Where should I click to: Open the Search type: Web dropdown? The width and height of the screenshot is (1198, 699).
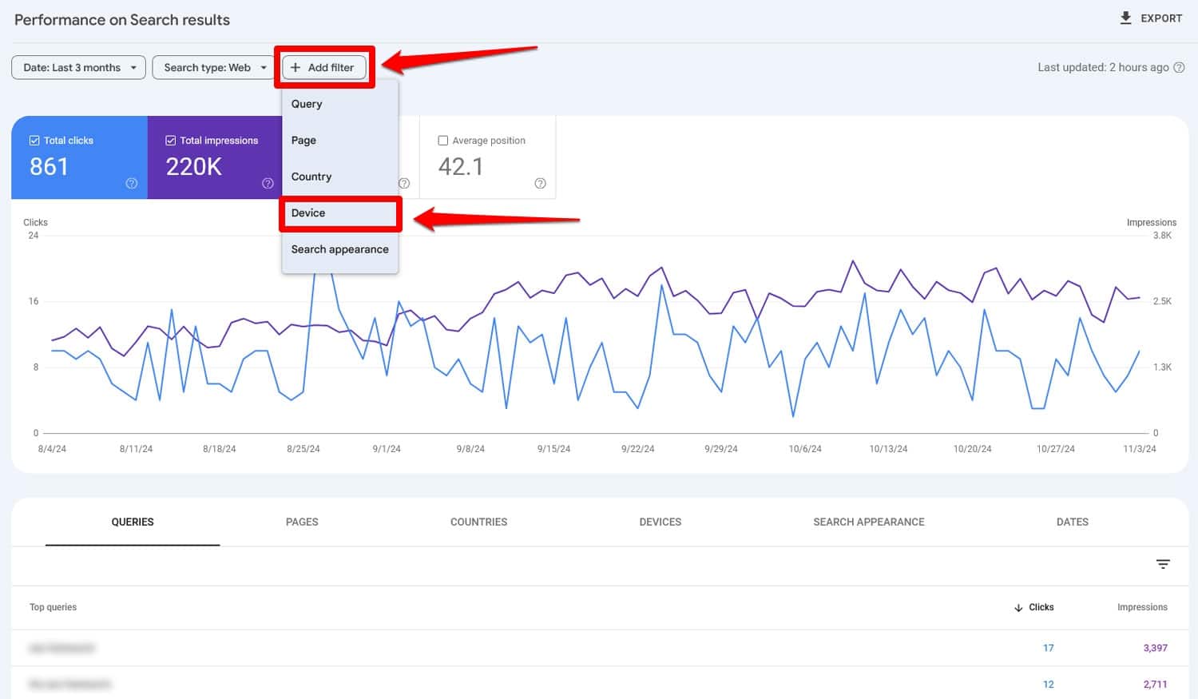[213, 67]
